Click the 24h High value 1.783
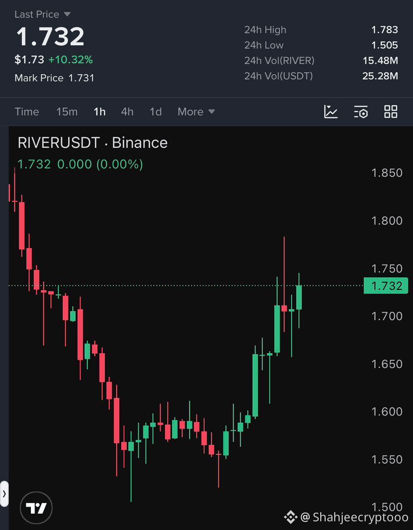The height and width of the screenshot is (530, 413). pyautogui.click(x=385, y=30)
